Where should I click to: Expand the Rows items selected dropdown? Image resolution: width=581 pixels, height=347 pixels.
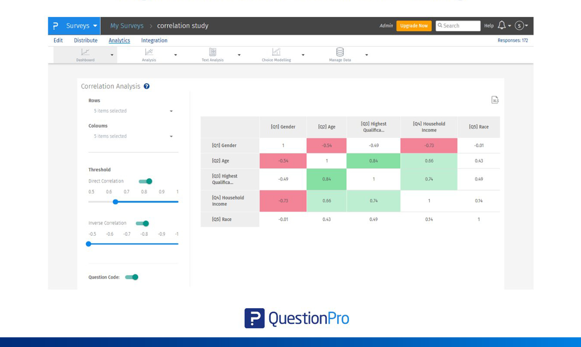click(133, 111)
